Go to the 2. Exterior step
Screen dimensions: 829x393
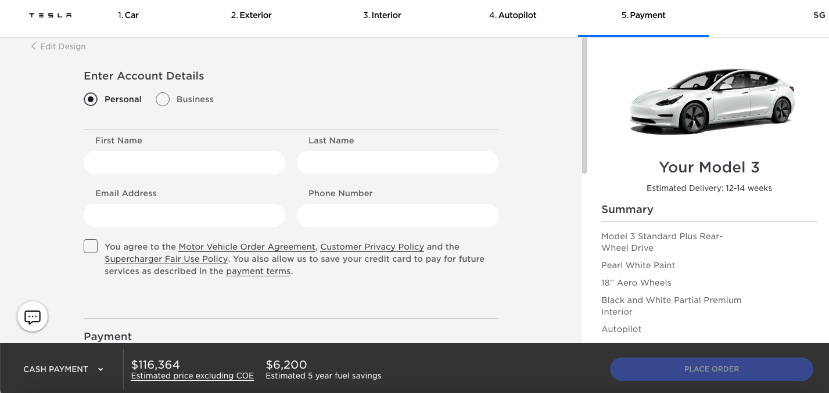click(x=251, y=15)
